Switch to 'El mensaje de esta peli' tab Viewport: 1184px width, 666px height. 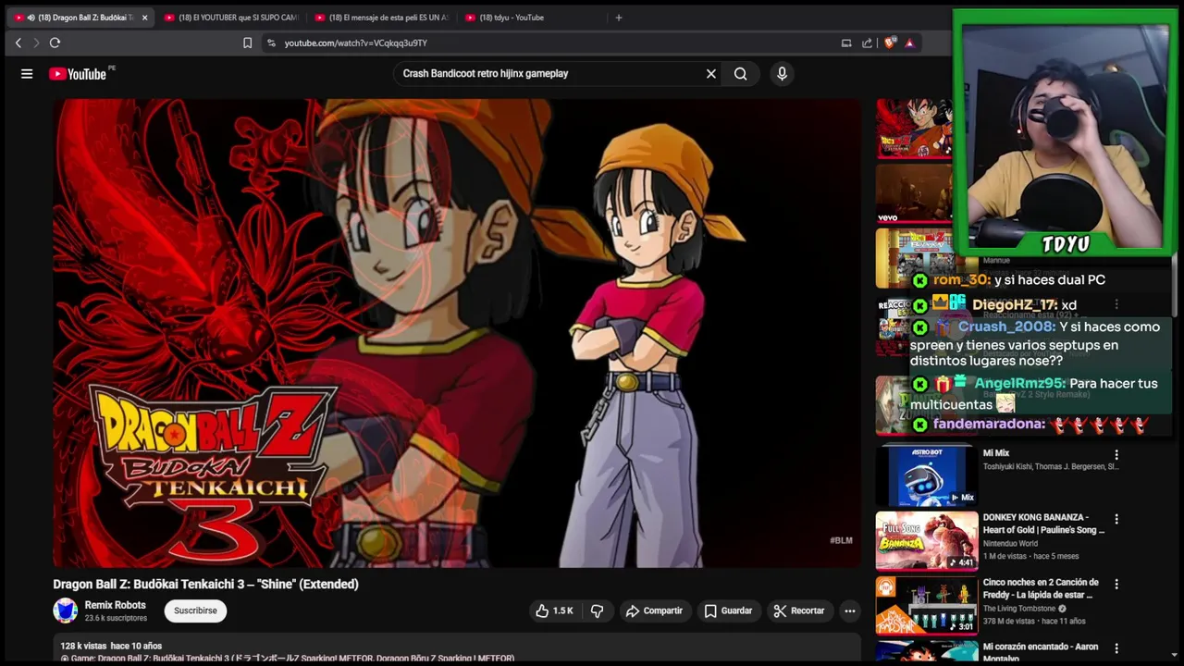tap(381, 18)
